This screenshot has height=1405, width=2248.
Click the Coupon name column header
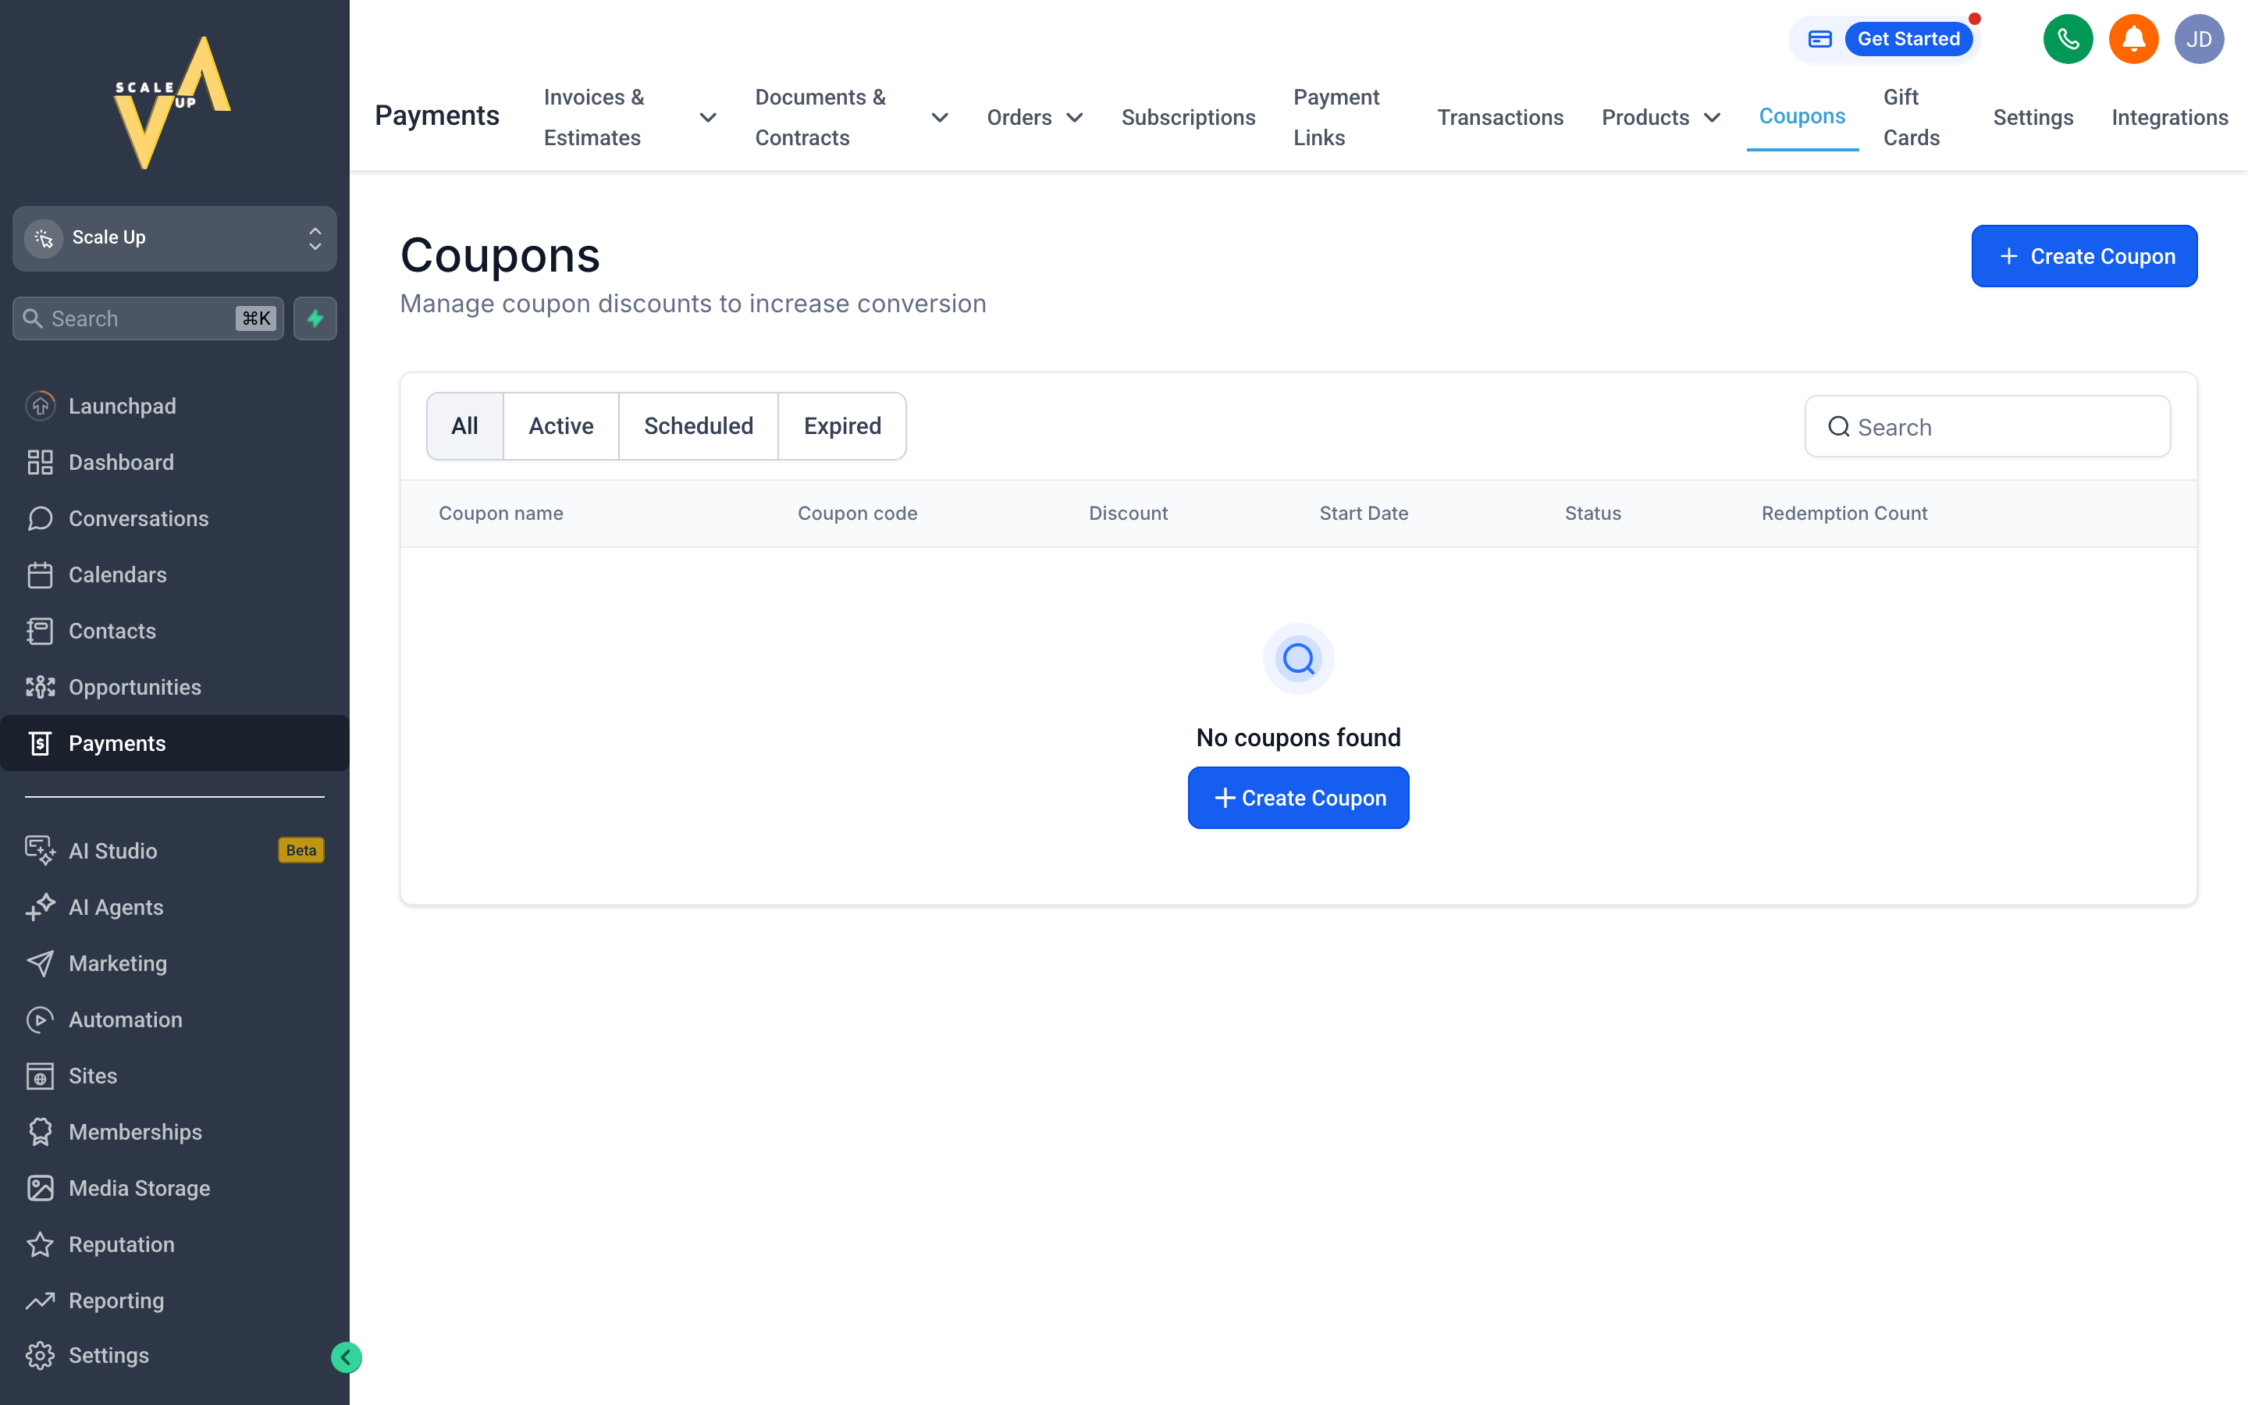500,513
